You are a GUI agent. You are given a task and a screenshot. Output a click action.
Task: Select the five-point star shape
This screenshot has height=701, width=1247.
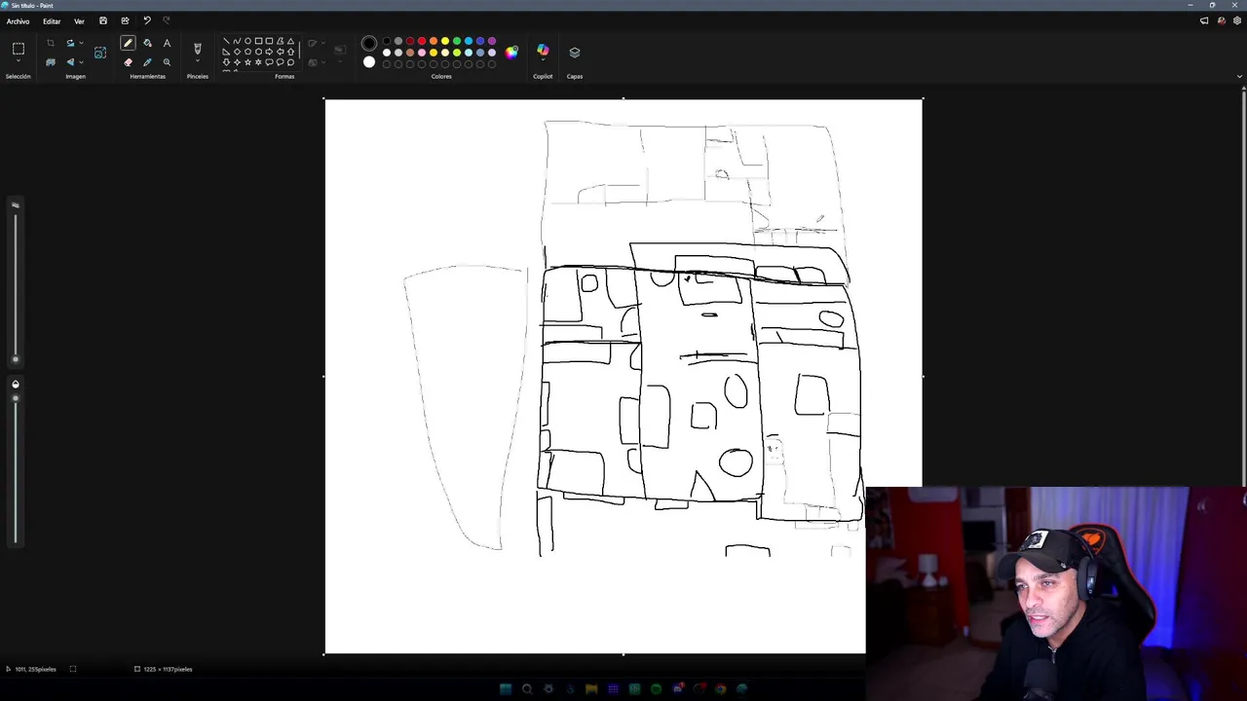click(247, 62)
